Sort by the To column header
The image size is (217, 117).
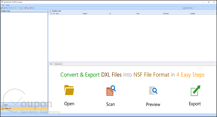click(x=122, y=13)
